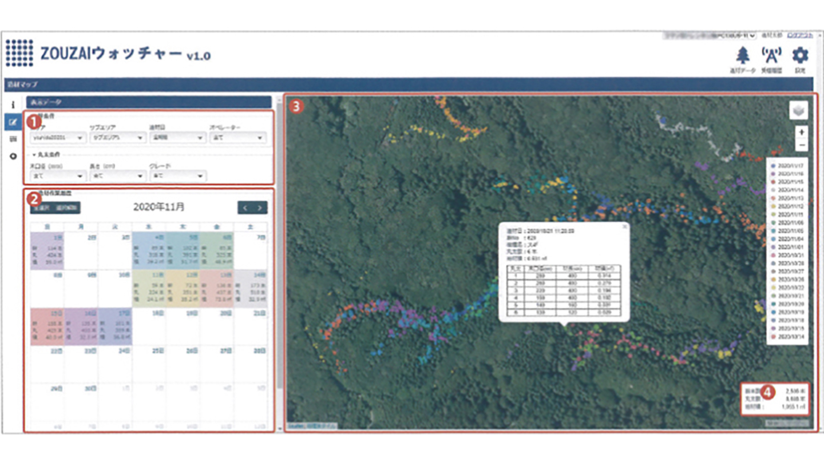Collapse the 丸太条件 section triangle

pos(34,155)
